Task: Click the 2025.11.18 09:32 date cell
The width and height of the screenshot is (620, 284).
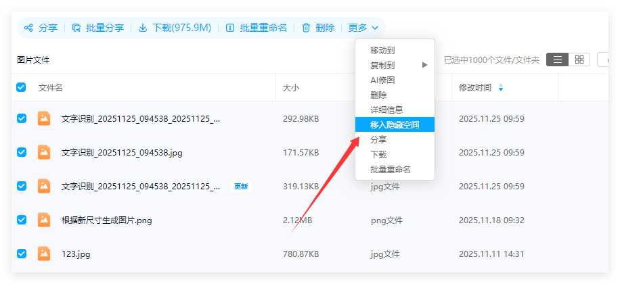Action: point(491,220)
